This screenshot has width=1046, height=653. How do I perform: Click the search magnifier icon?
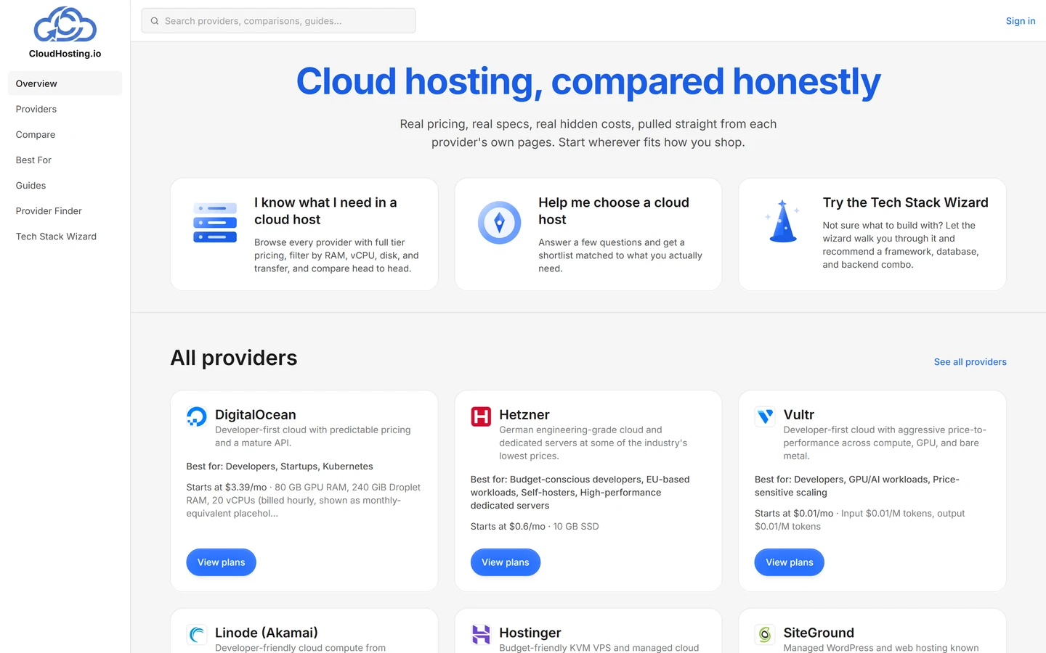[155, 21]
